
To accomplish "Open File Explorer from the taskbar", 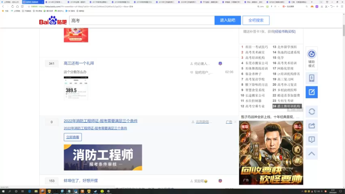I will click(x=36, y=191).
